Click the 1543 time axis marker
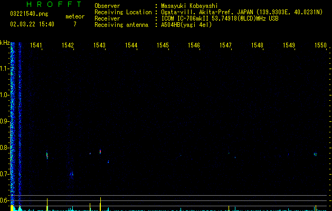The image size is (332, 211). tap(100, 45)
